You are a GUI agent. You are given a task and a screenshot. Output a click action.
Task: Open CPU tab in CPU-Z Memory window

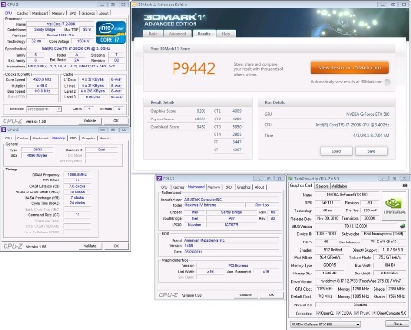(8, 139)
